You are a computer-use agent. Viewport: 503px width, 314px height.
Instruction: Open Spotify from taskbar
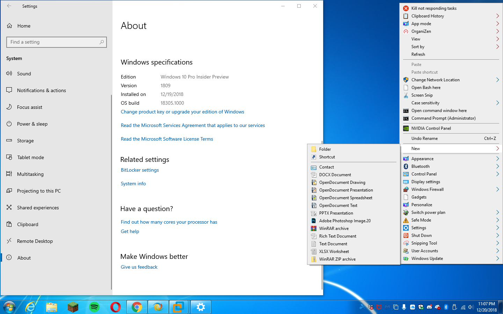[x=94, y=307]
